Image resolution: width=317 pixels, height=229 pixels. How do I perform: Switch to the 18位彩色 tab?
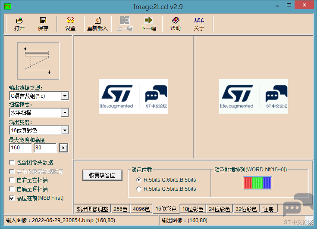(x=193, y=209)
